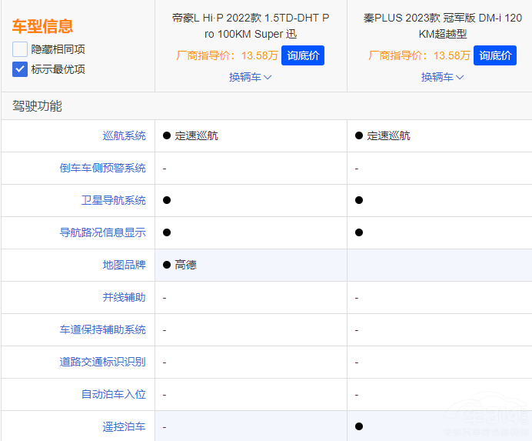
Task: Open the 道路交通标识识别 link
Action: [x=102, y=362]
